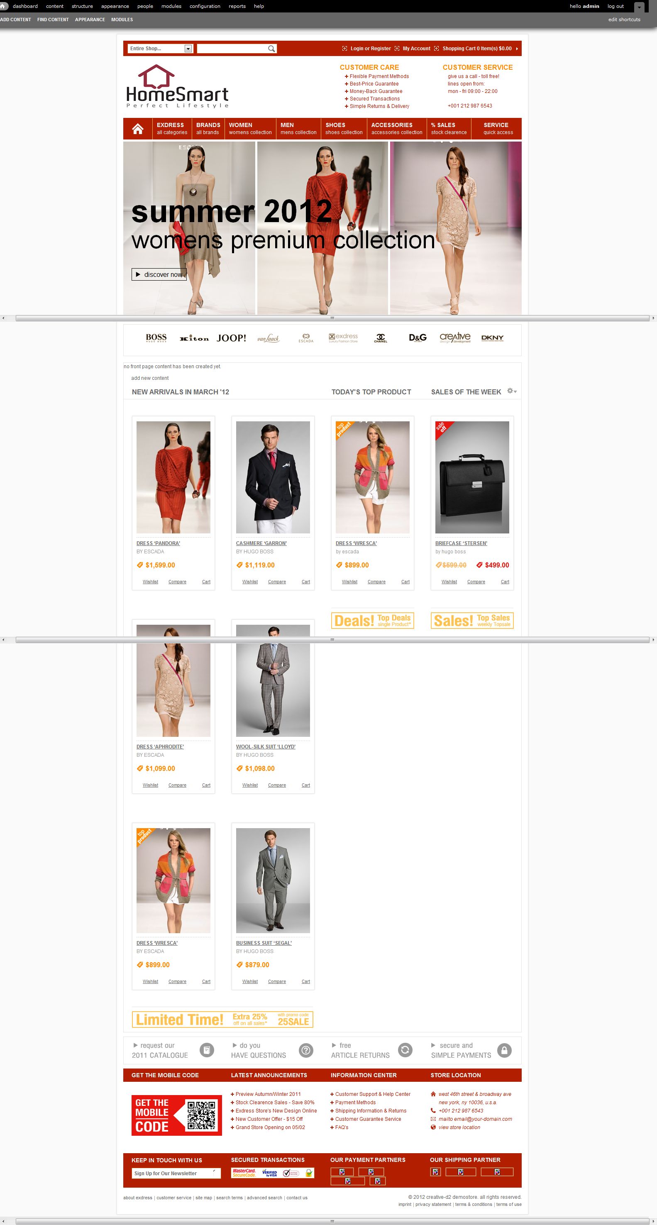Screen dimensions: 657x1225
Task: Click the MasterCard SecureCode badge
Action: click(244, 1173)
